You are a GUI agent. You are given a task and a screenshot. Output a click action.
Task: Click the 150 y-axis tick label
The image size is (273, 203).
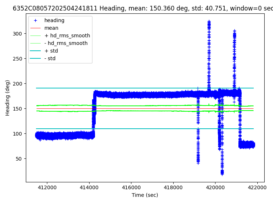pyautogui.click(x=18, y=109)
